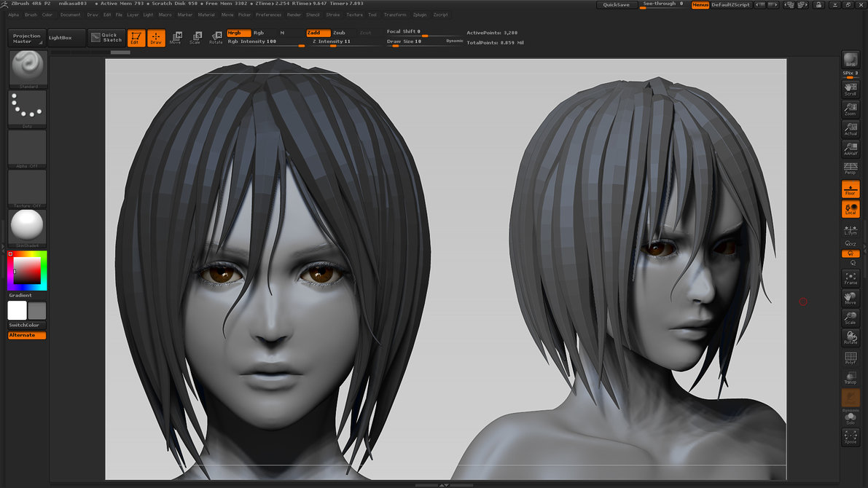Open the Tool menu
Screen dimensions: 868x488
pos(372,14)
